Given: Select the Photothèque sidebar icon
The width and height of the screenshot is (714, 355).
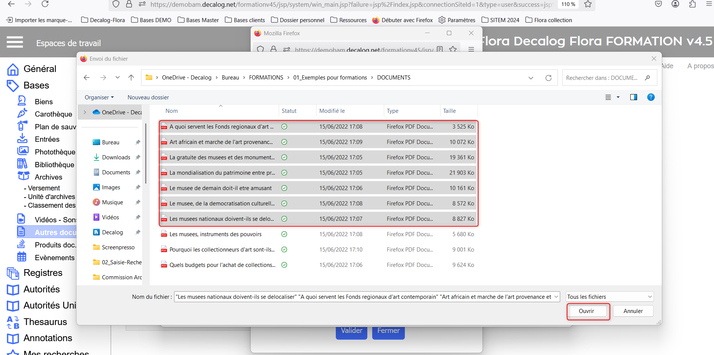Looking at the screenshot, I should [23, 151].
